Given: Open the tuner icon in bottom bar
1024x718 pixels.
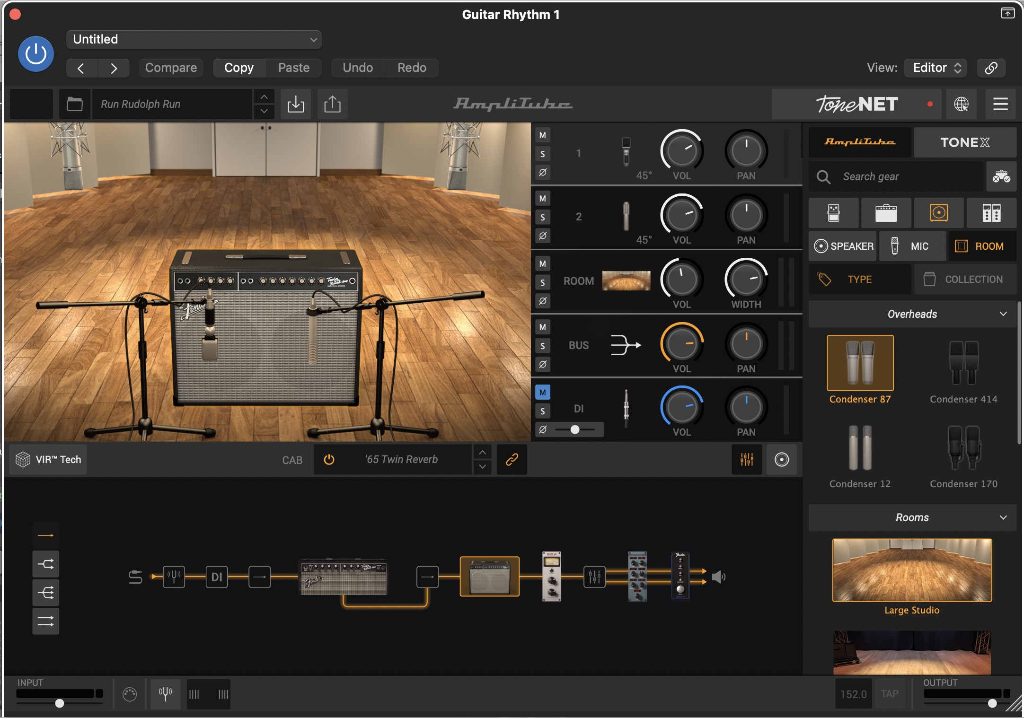Looking at the screenshot, I should tap(165, 694).
